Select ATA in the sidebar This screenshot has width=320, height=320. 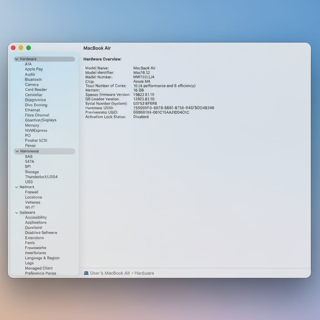click(x=28, y=64)
